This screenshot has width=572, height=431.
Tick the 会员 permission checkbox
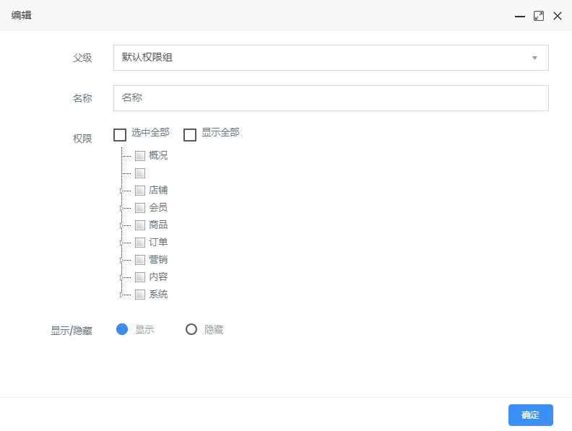pos(140,208)
